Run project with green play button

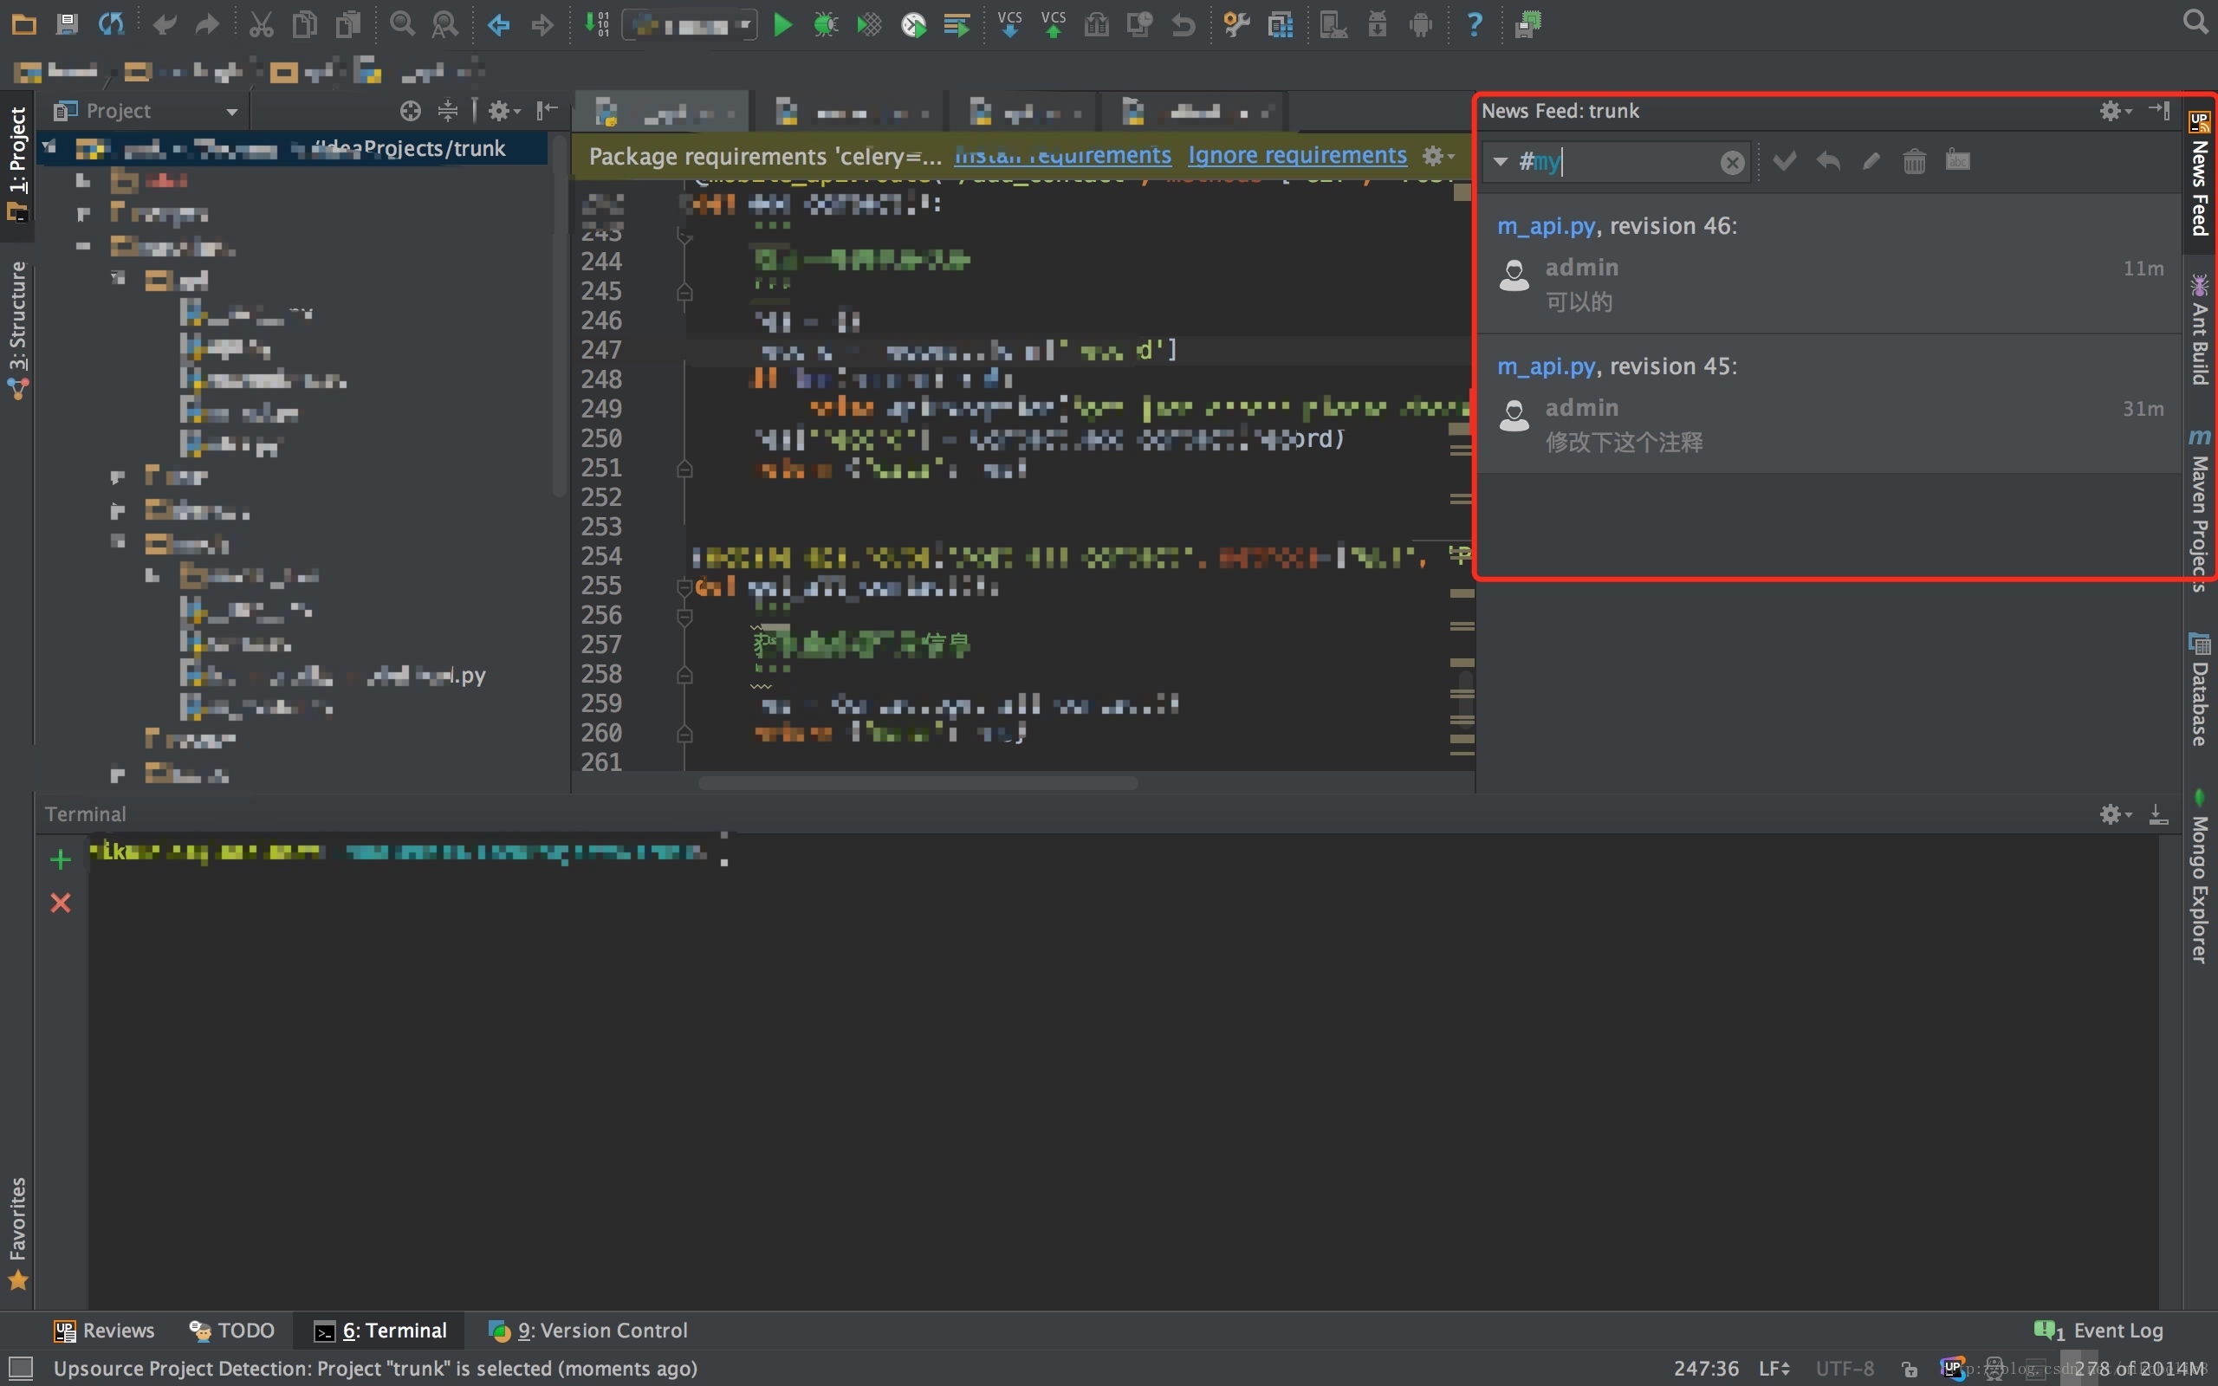point(781,24)
